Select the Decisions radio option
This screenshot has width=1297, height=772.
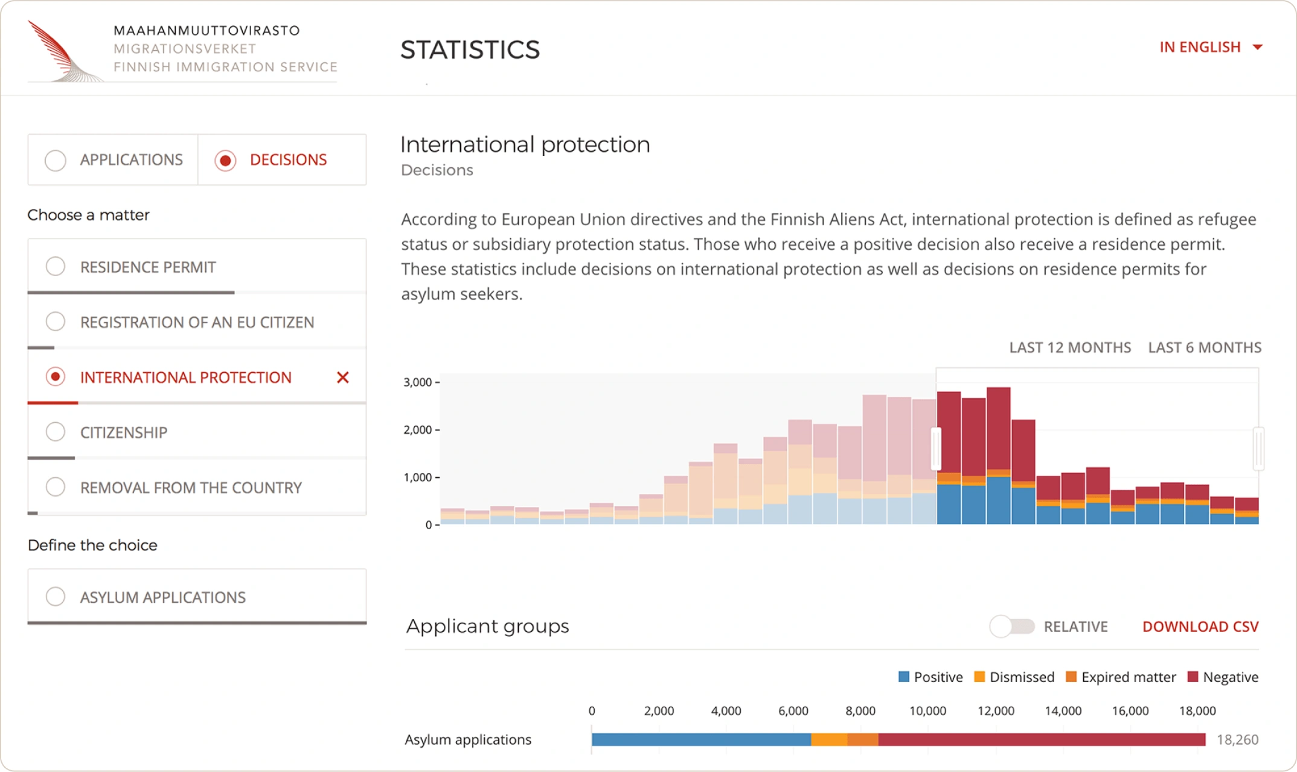pyautogui.click(x=225, y=160)
